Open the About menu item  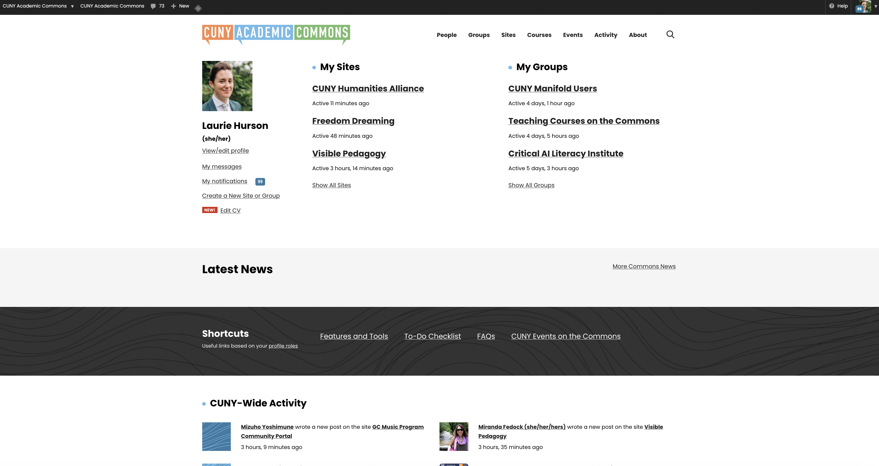coord(638,35)
